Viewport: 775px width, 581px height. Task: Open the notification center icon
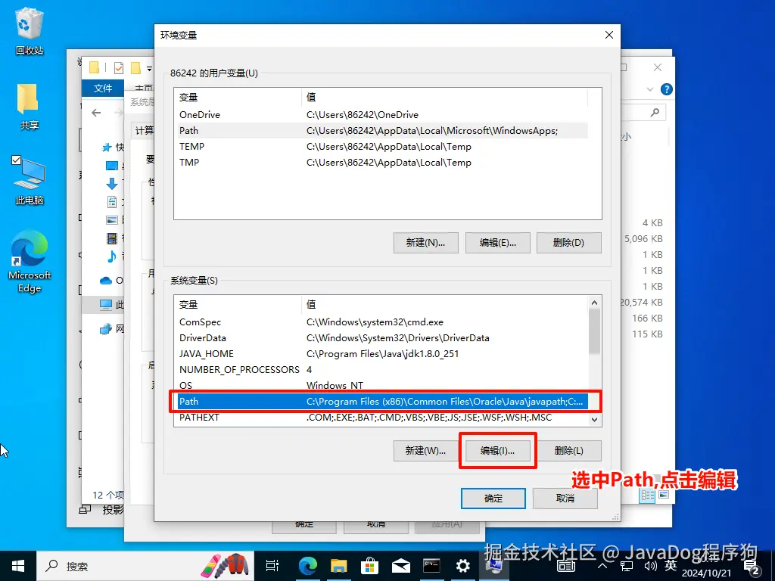pyautogui.click(x=752, y=567)
